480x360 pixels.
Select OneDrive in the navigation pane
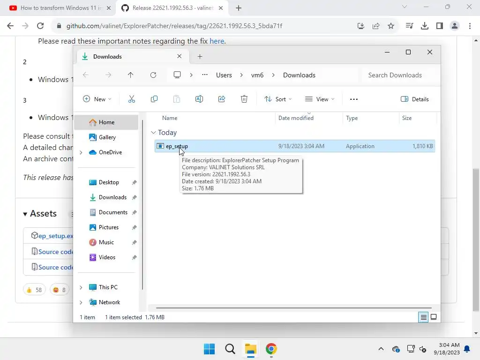click(106, 152)
